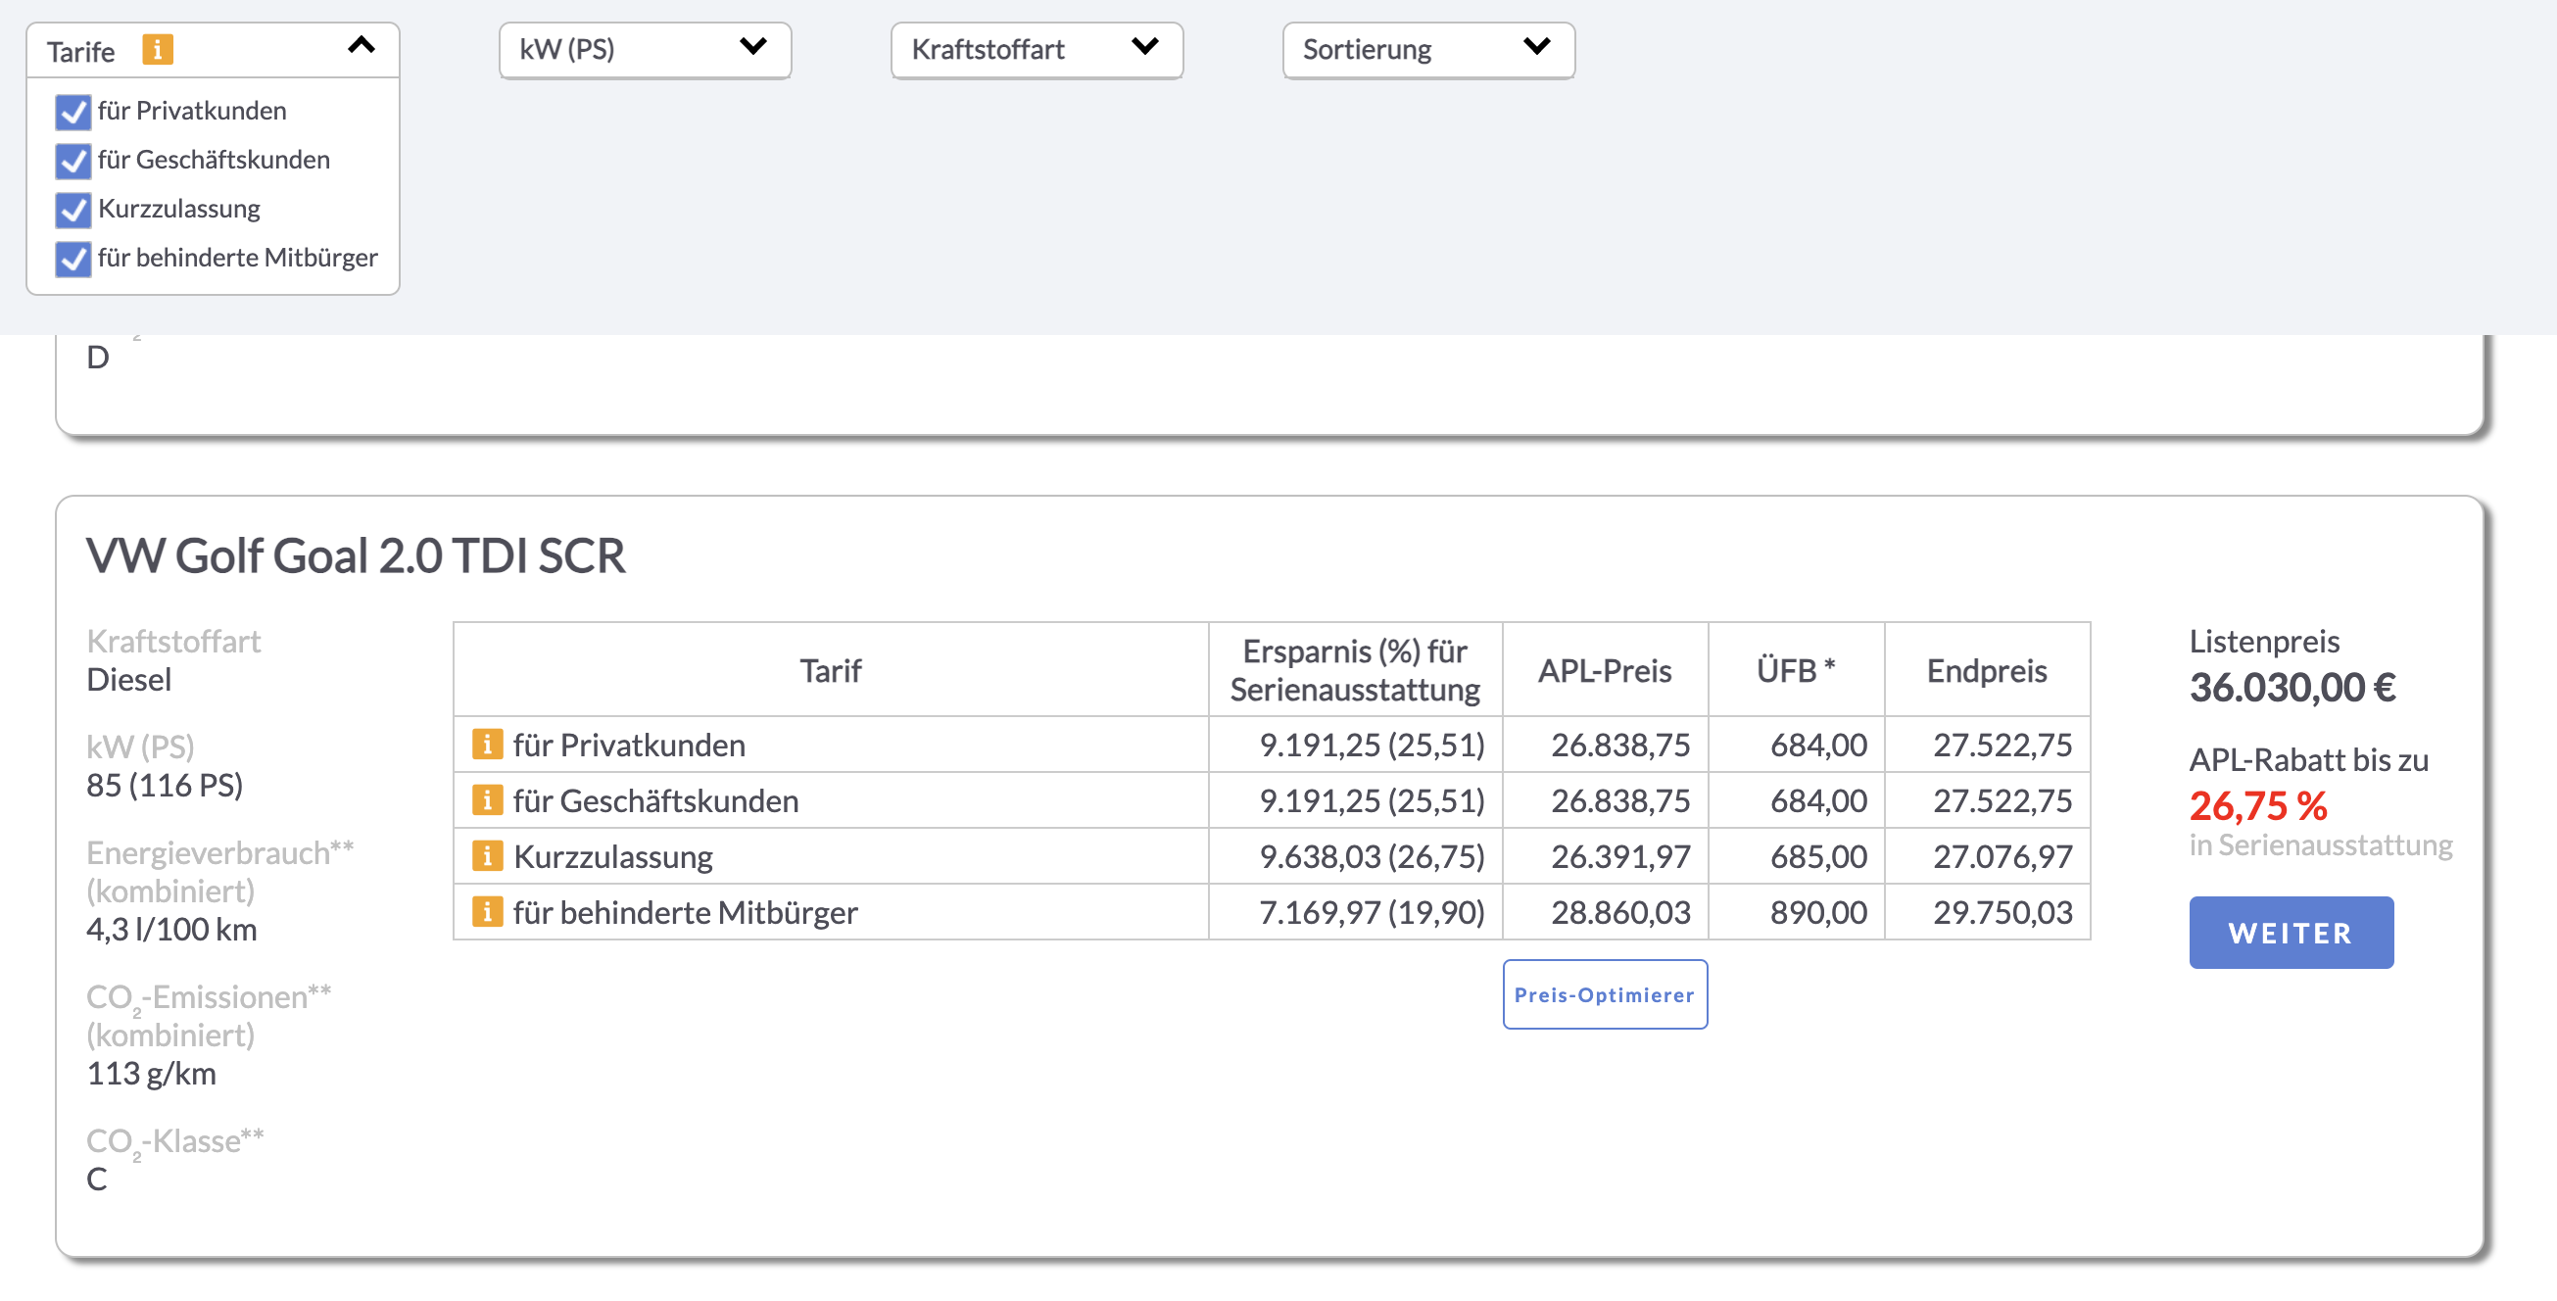Image resolution: width=2557 pixels, height=1301 pixels.
Task: Toggle the Kurzzulassung filter checkbox
Action: [x=73, y=210]
